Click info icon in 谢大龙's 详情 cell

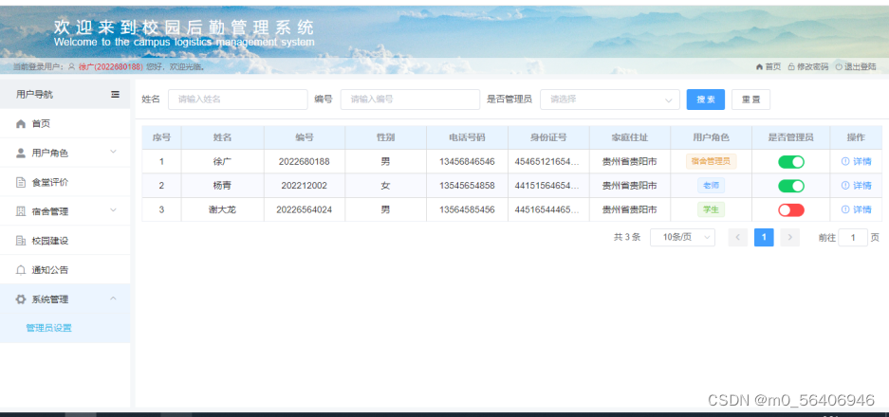(x=845, y=209)
